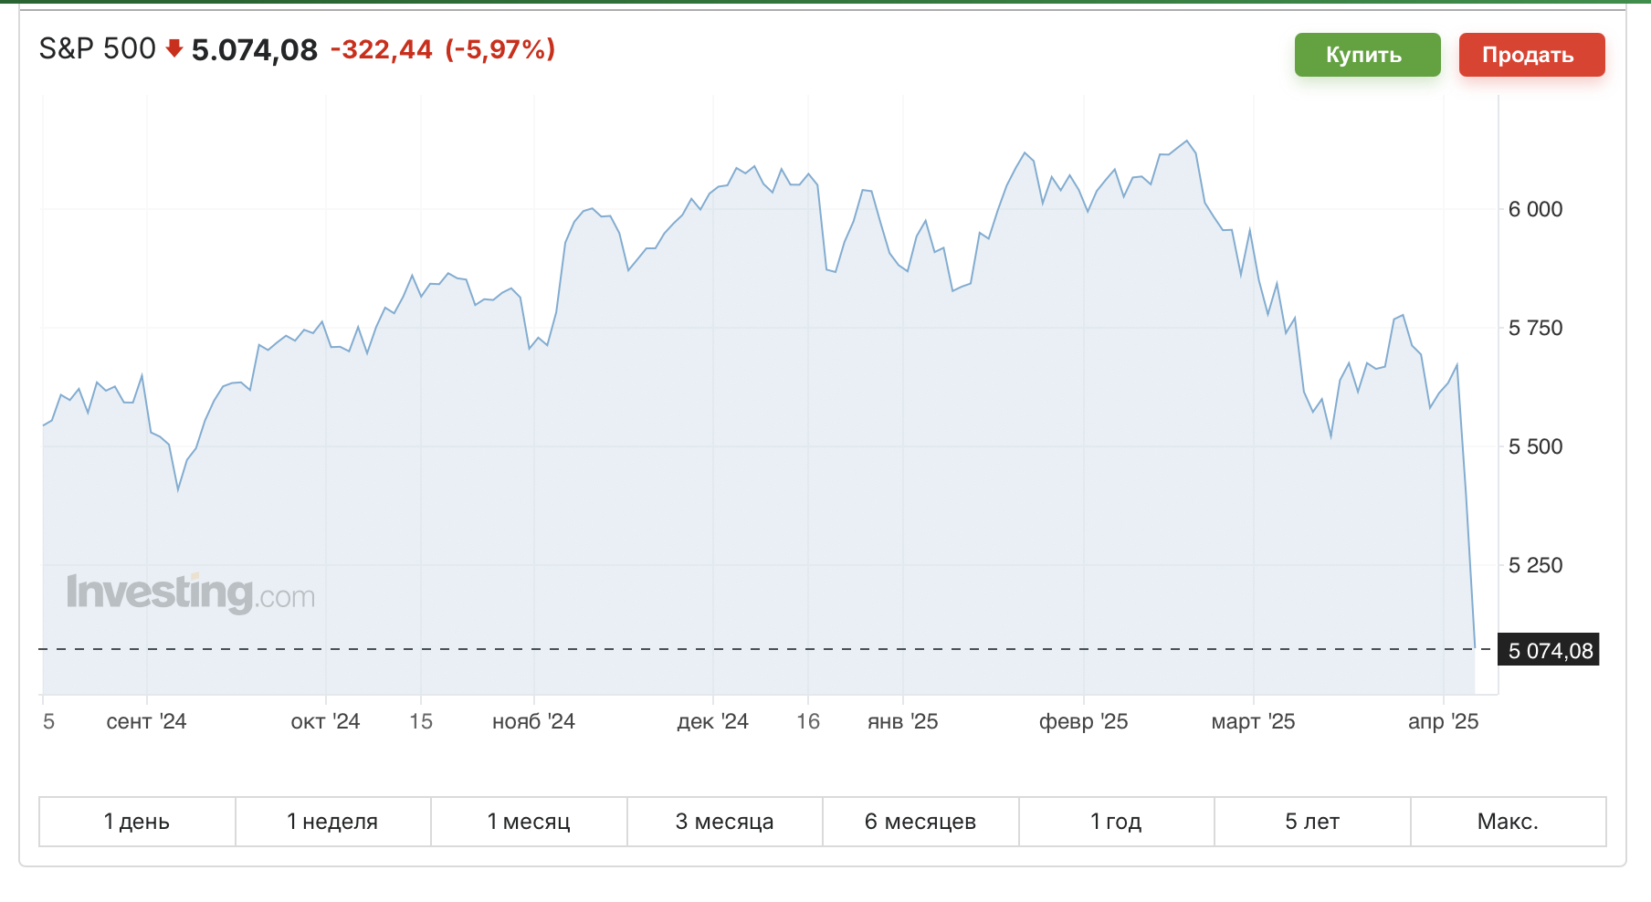1651x902 pixels.
Task: Choose the 6 месяцев period
Action: click(x=920, y=822)
